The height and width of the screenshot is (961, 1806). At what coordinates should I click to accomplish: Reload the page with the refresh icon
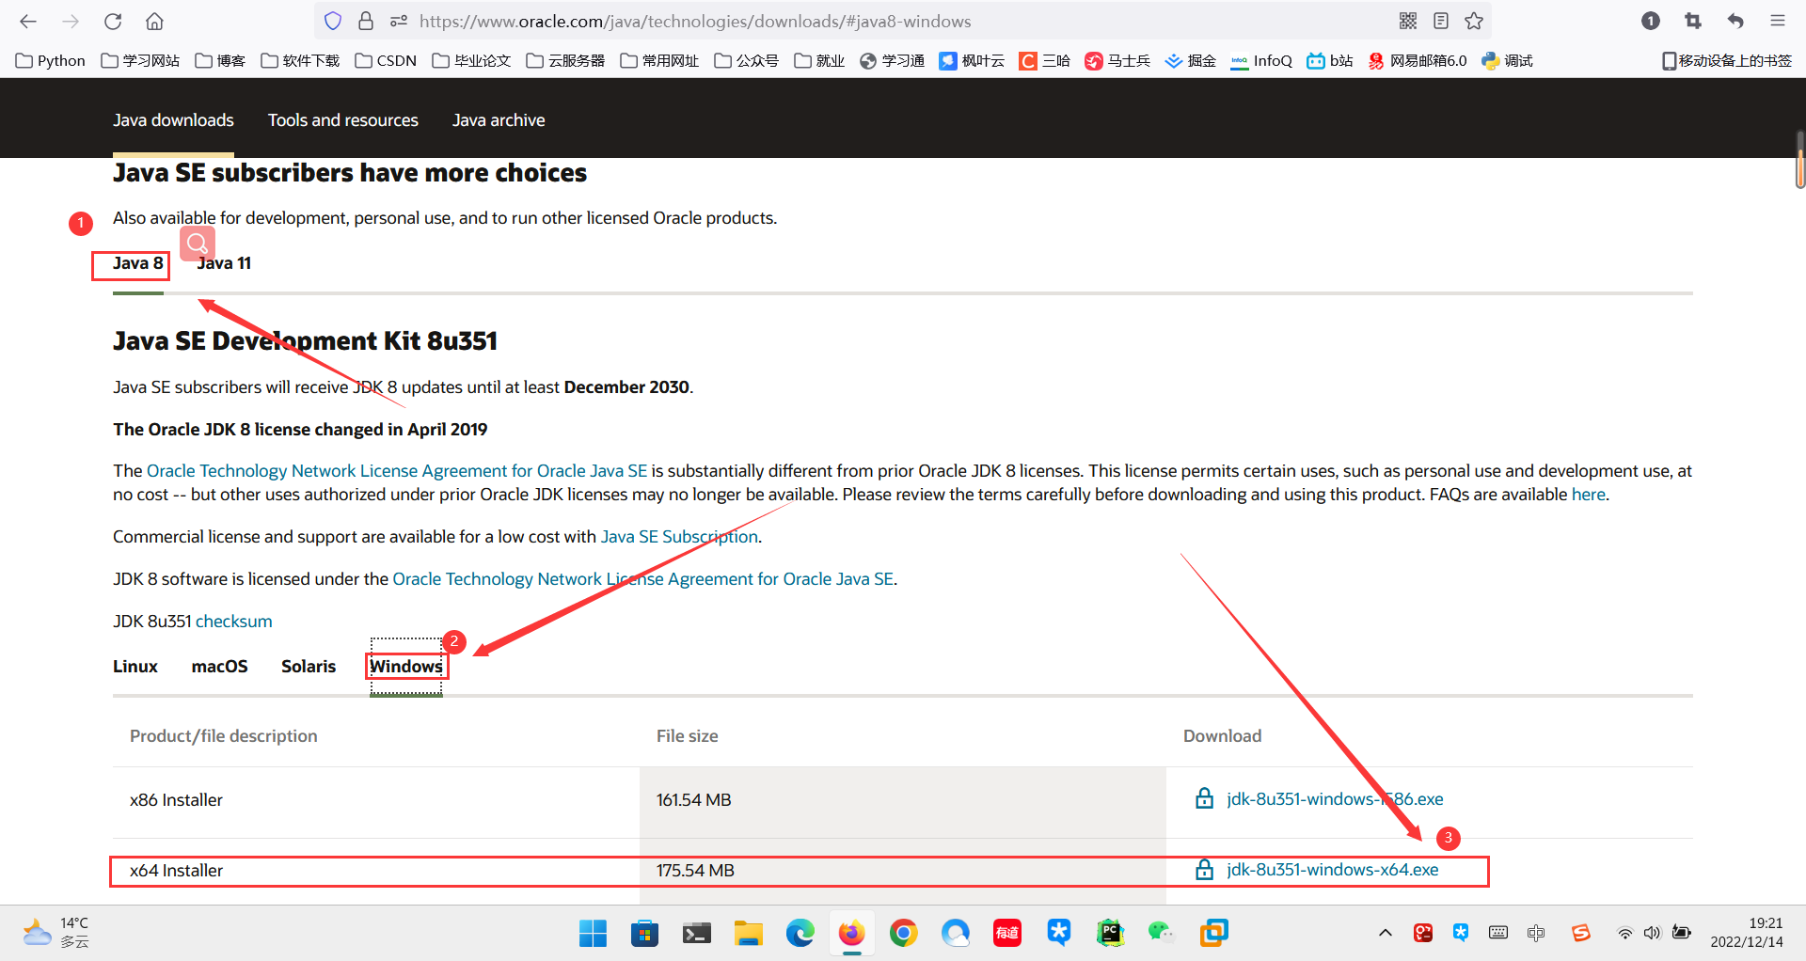click(x=113, y=21)
